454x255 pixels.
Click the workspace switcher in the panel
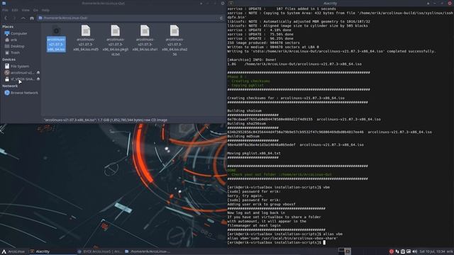345,251
